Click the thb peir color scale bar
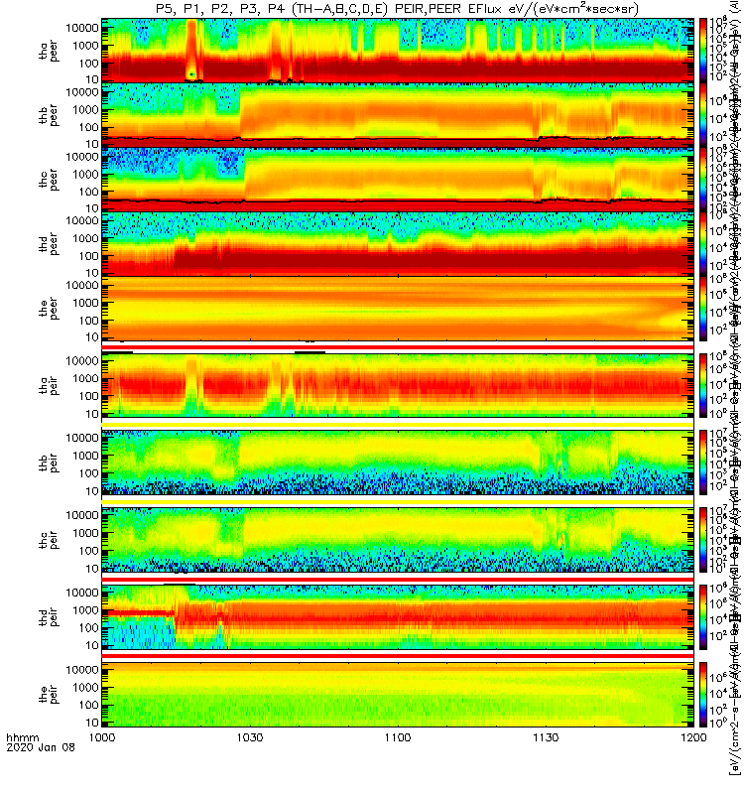Viewport: 744px width, 794px height. pyautogui.click(x=703, y=463)
